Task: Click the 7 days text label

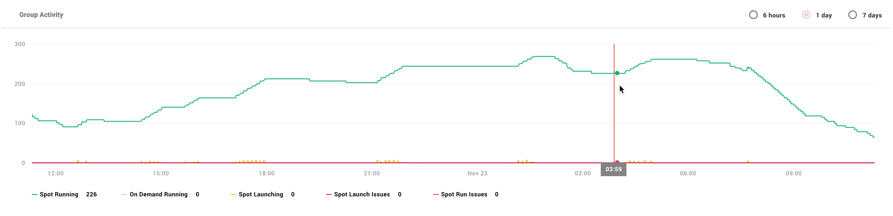Action: pyautogui.click(x=872, y=15)
